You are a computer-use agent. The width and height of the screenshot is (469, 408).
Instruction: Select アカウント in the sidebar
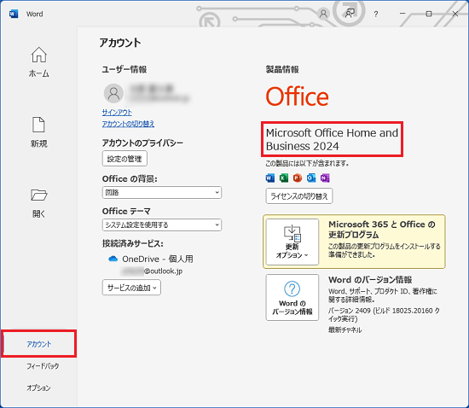pyautogui.click(x=39, y=344)
